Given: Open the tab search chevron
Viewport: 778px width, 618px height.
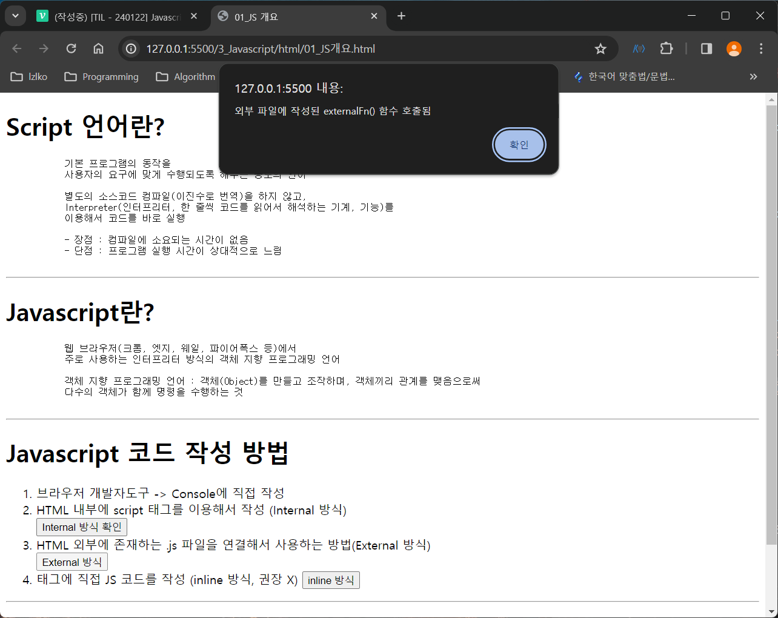Looking at the screenshot, I should 15,15.
